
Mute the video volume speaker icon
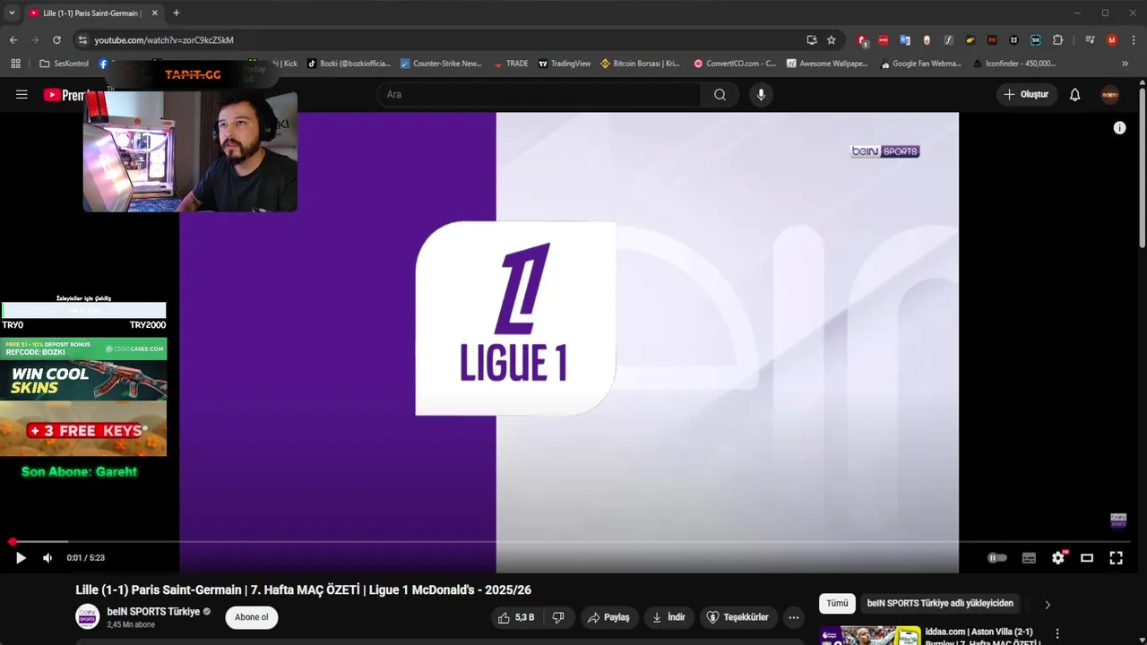(47, 558)
